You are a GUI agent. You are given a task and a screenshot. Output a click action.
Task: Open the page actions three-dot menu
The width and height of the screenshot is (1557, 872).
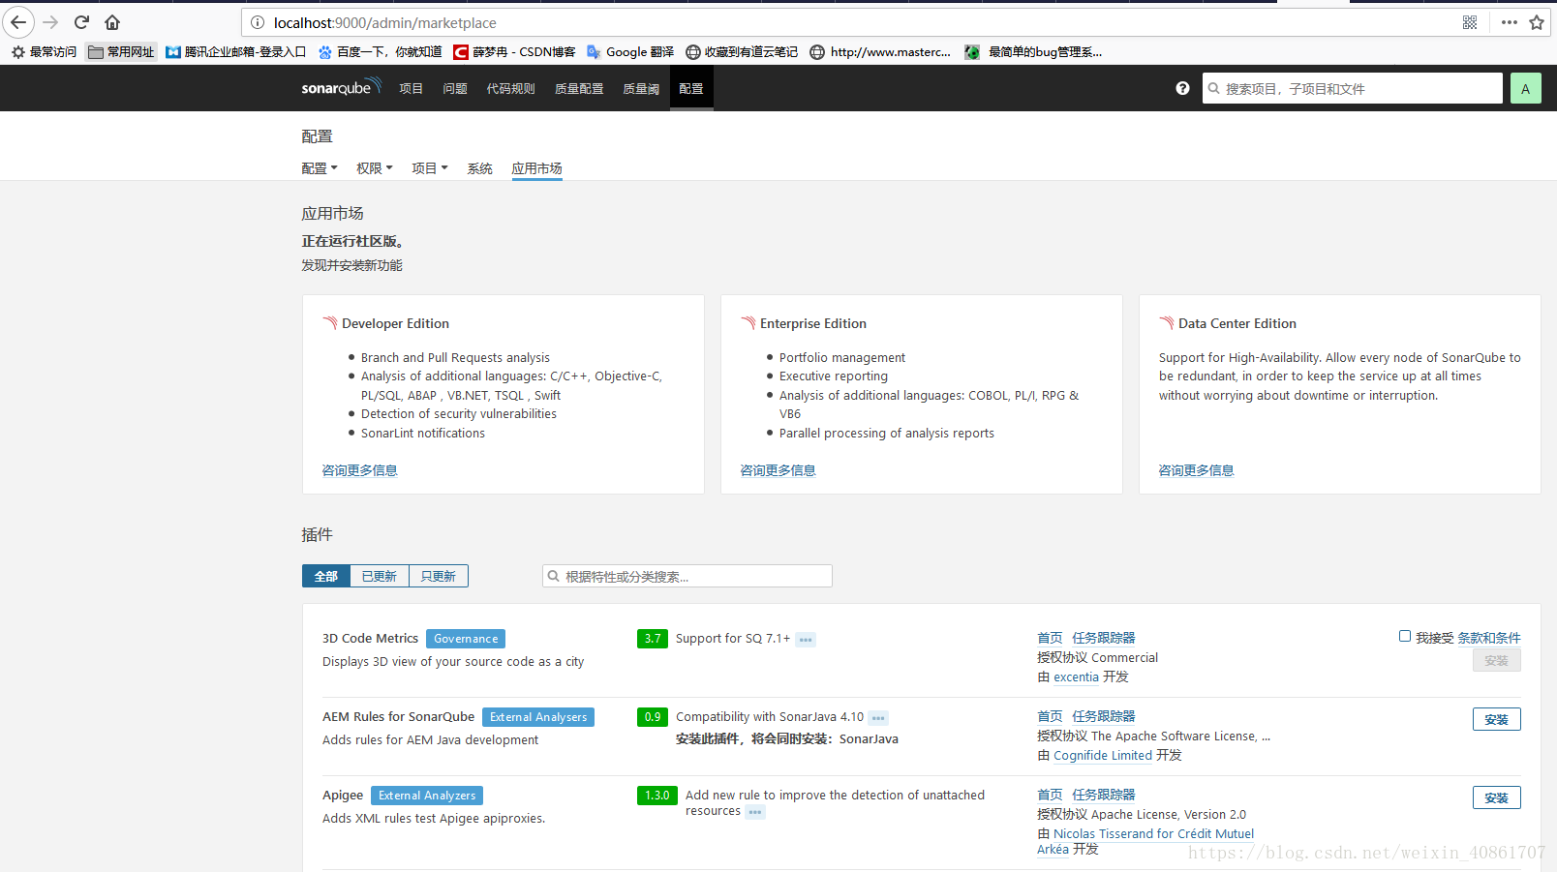click(1509, 22)
